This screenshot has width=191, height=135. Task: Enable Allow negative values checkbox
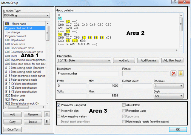pos(59,116)
